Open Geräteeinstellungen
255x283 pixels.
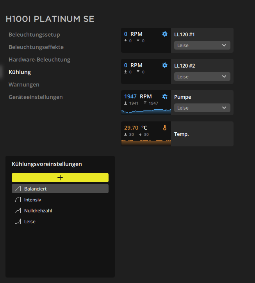36,97
